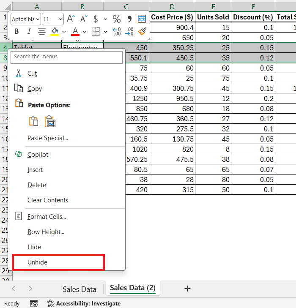Click cell containing 950.5

click(x=172, y=98)
